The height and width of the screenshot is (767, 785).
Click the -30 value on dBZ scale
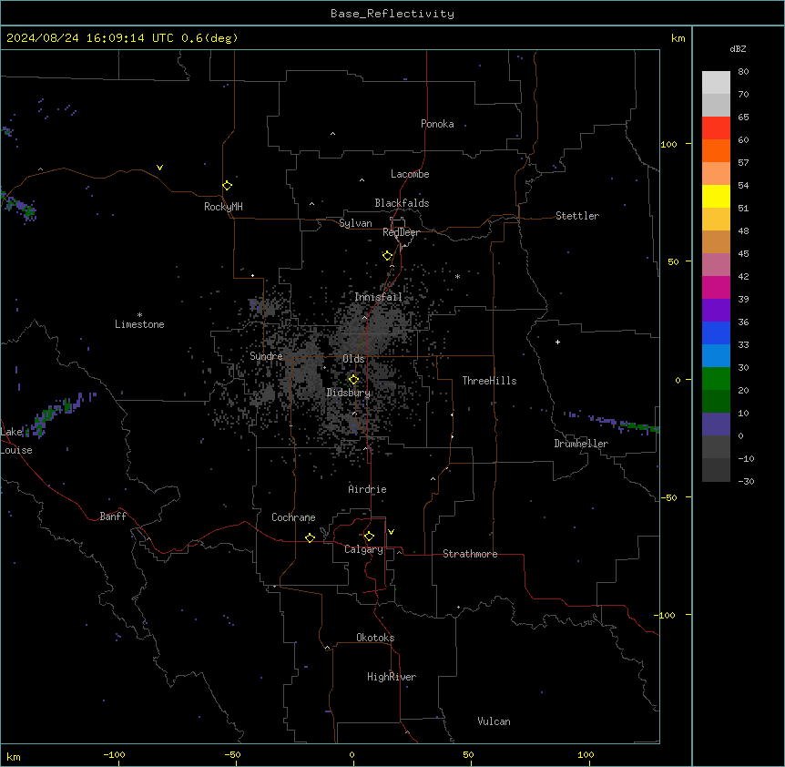click(x=746, y=482)
